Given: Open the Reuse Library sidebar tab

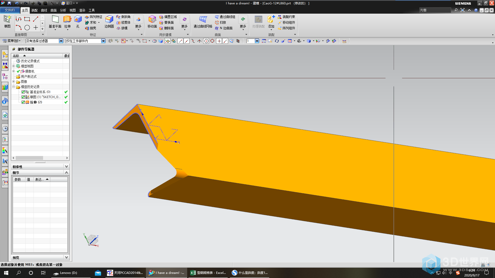Looking at the screenshot, I should pos(5,87).
